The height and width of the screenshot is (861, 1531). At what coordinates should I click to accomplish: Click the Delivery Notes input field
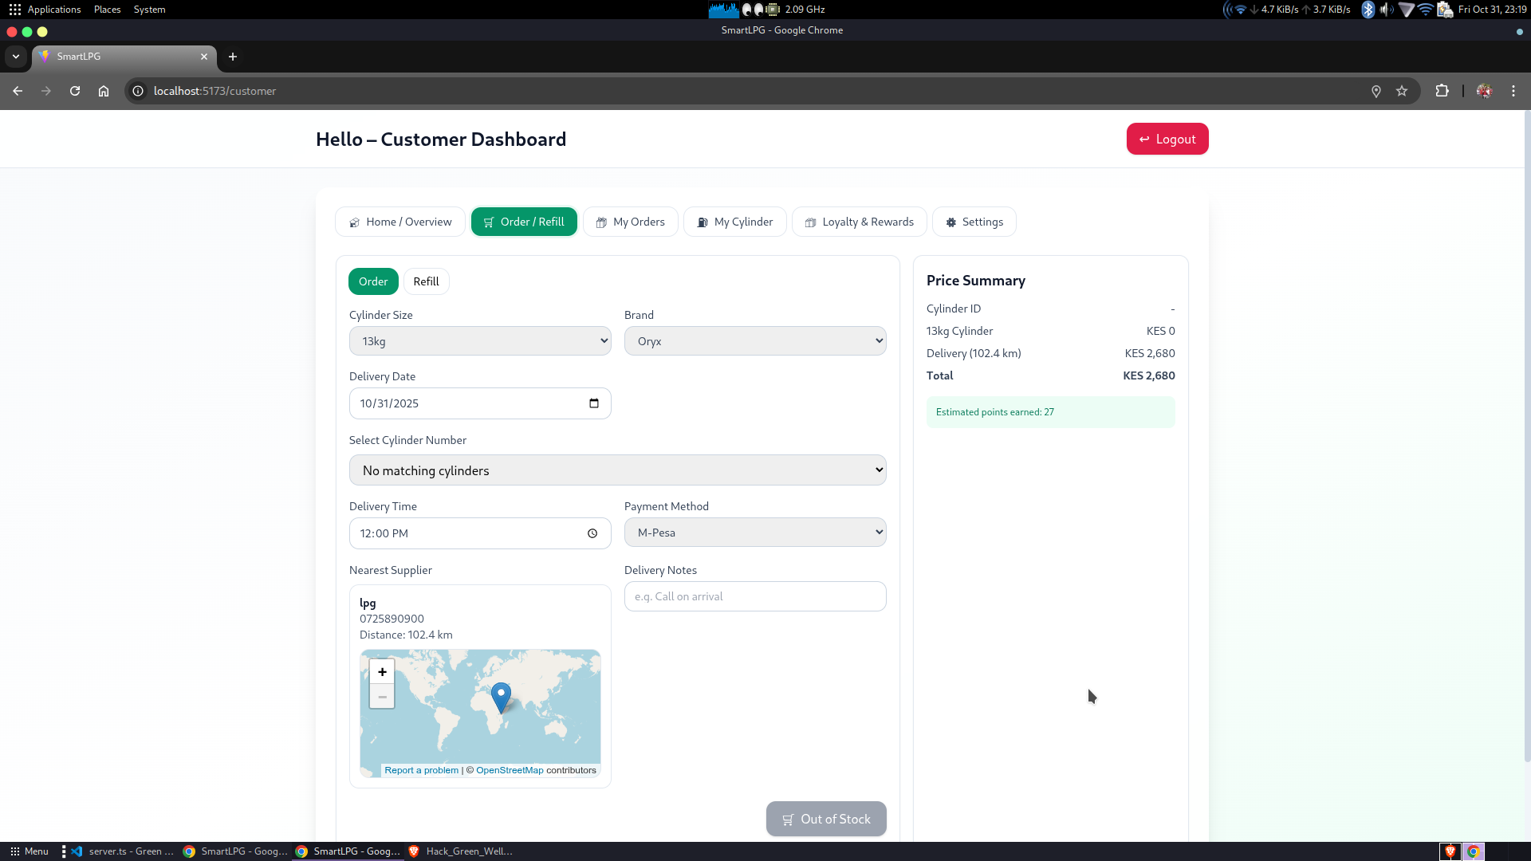click(754, 596)
